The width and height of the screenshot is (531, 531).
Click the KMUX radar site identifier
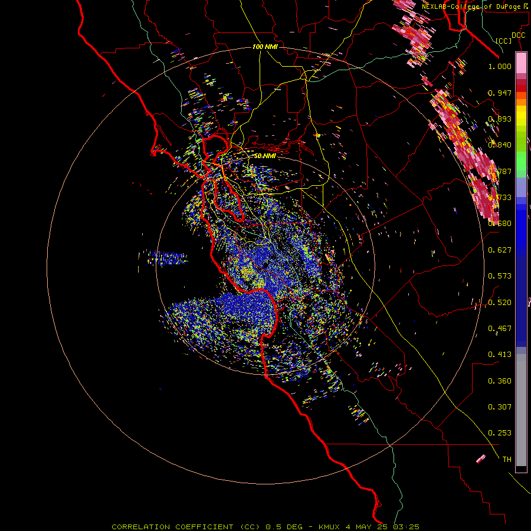point(330,527)
